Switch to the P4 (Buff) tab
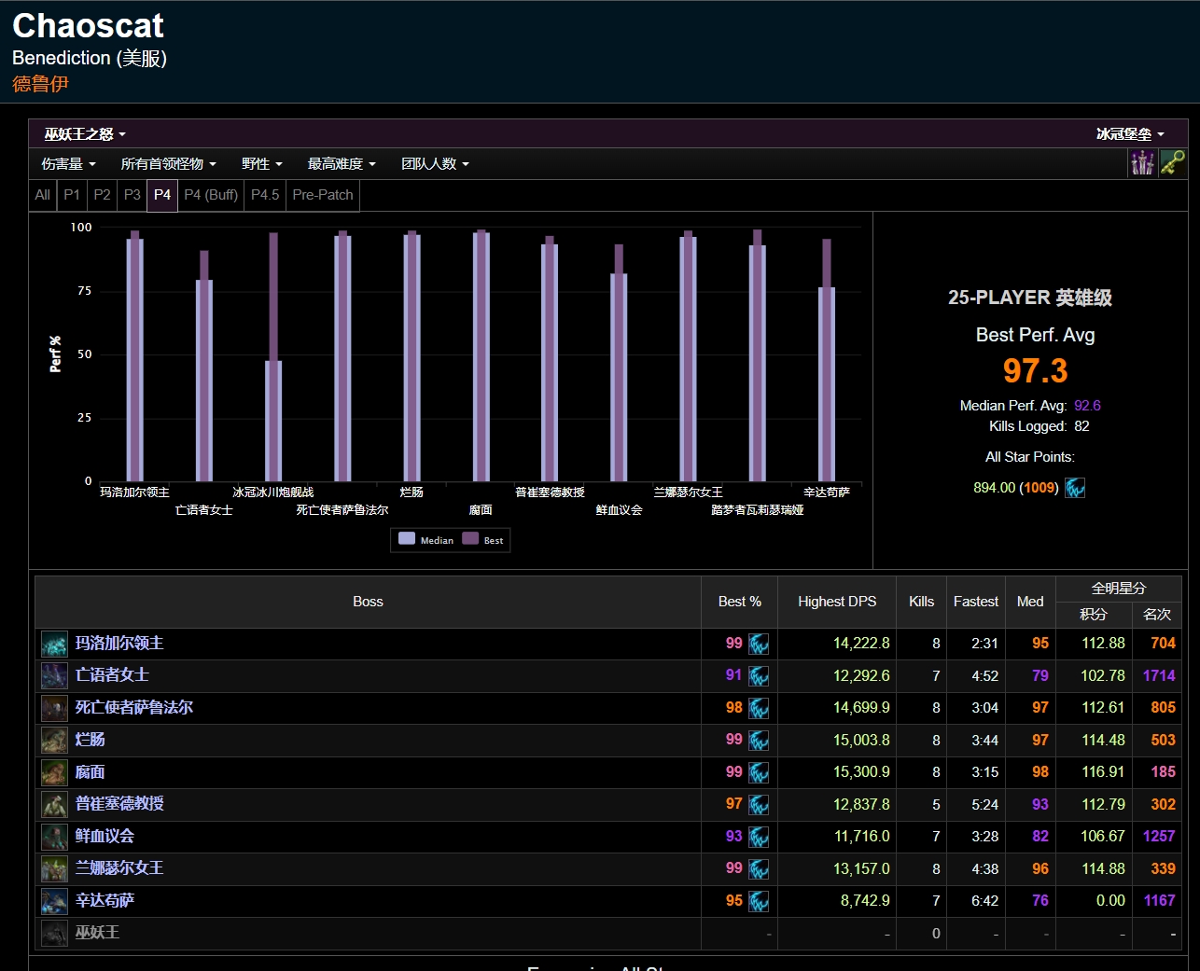This screenshot has height=971, width=1200. [211, 195]
